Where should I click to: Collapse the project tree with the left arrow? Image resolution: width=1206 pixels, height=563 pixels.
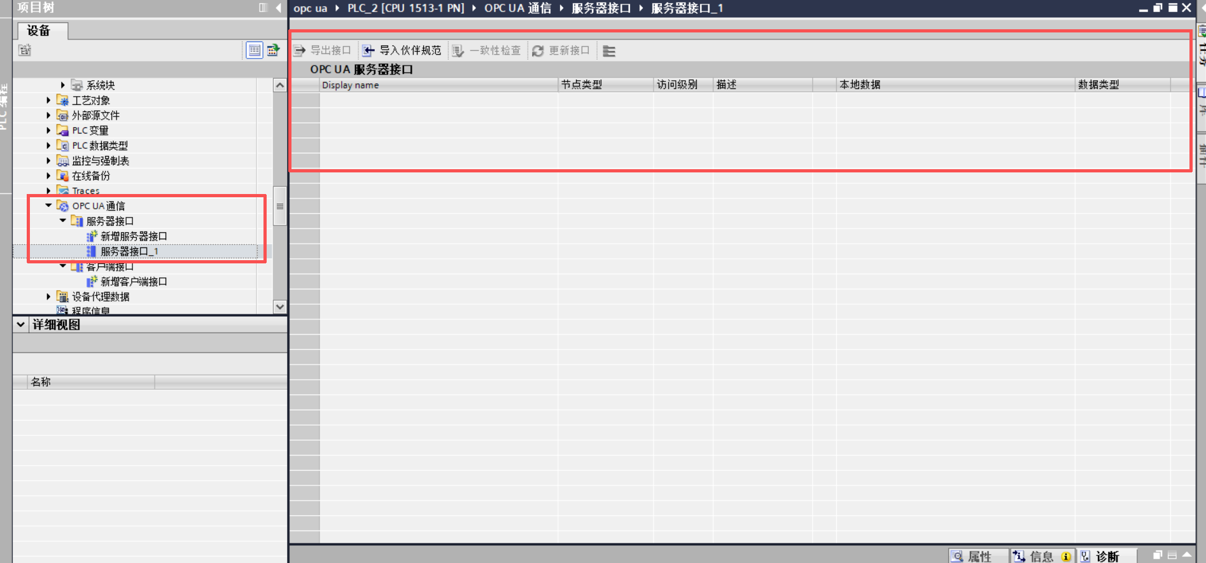pyautogui.click(x=278, y=8)
